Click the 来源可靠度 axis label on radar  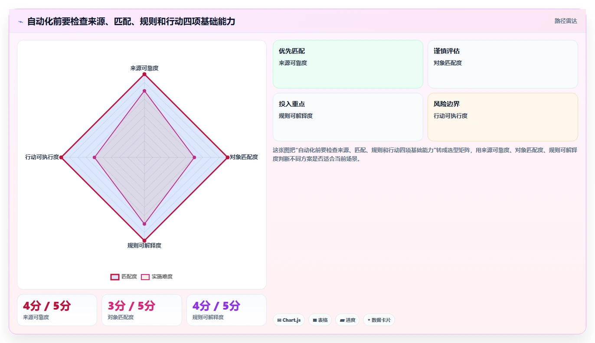(x=144, y=68)
